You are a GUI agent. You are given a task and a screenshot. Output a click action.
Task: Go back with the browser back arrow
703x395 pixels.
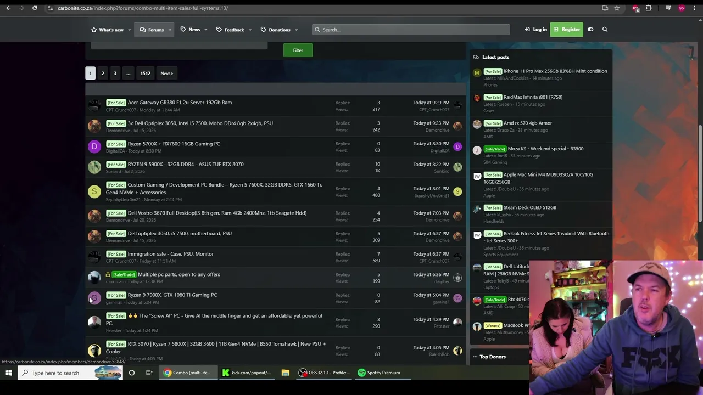coord(8,8)
